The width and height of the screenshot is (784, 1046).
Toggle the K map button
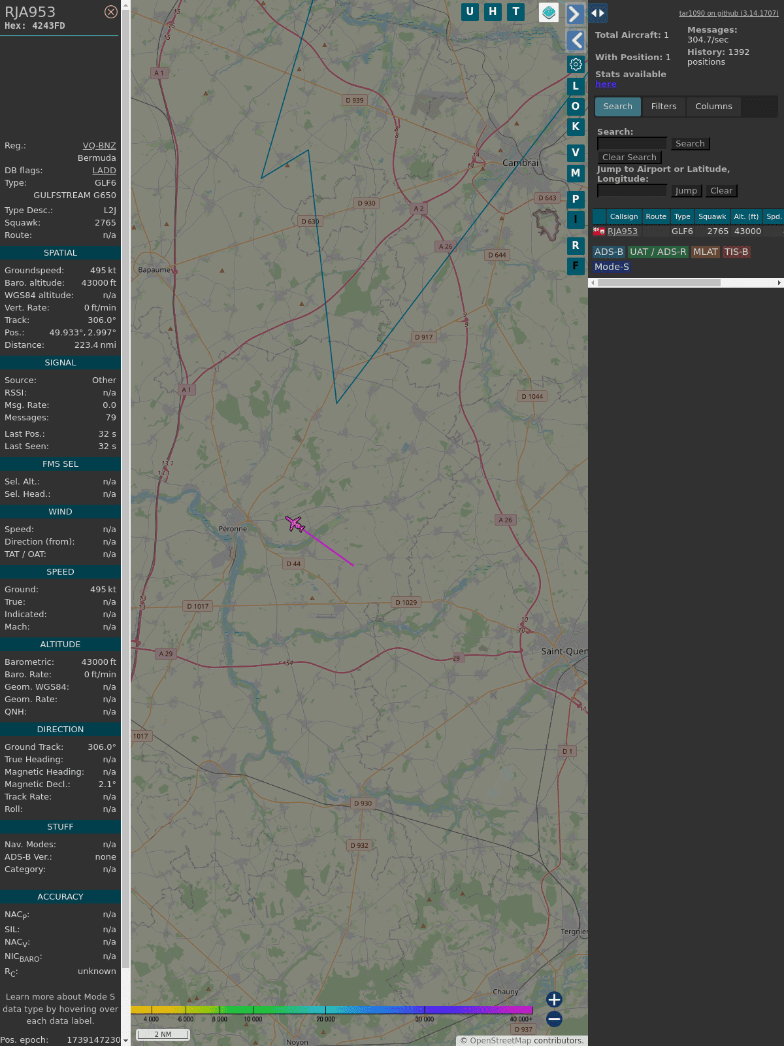coord(576,126)
